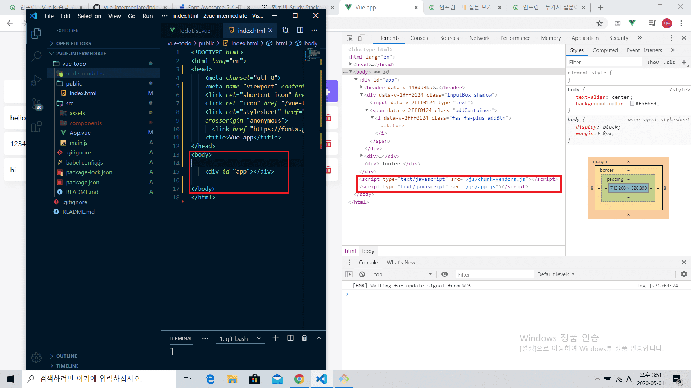Toggle live expression eye icon in console

click(x=445, y=274)
